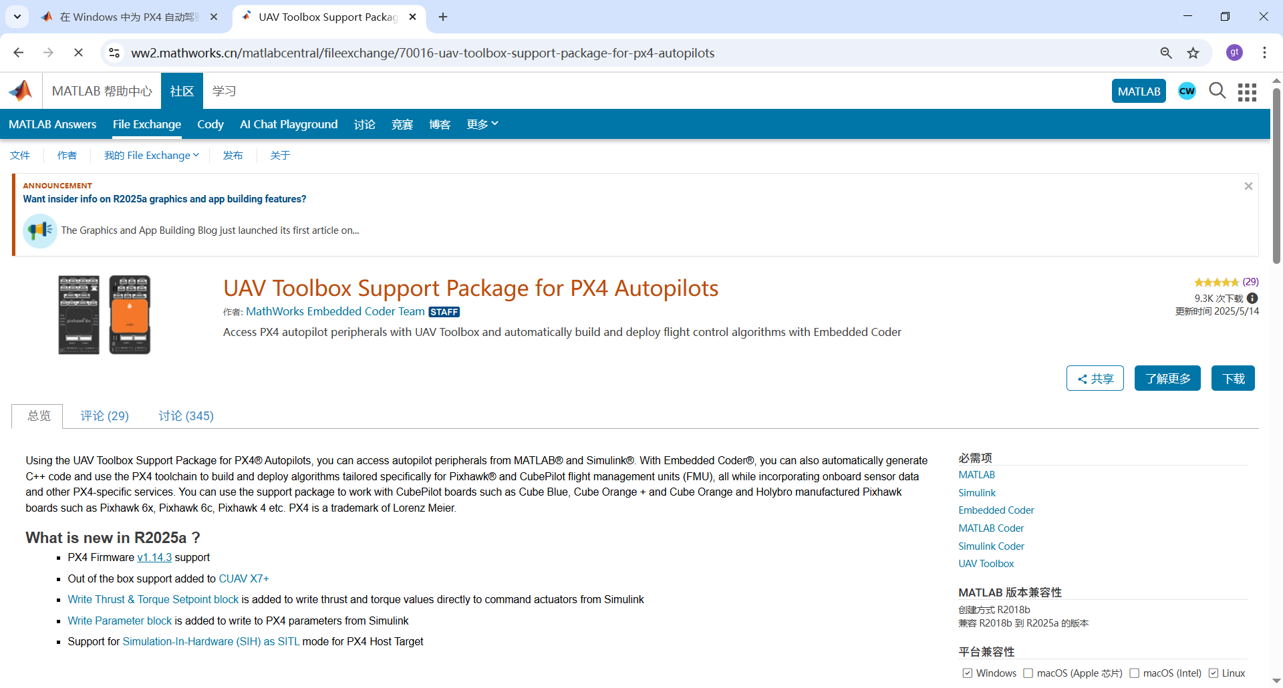Image resolution: width=1283 pixels, height=688 pixels.
Task: Toggle the Linux platform checkbox
Action: coord(1214,673)
